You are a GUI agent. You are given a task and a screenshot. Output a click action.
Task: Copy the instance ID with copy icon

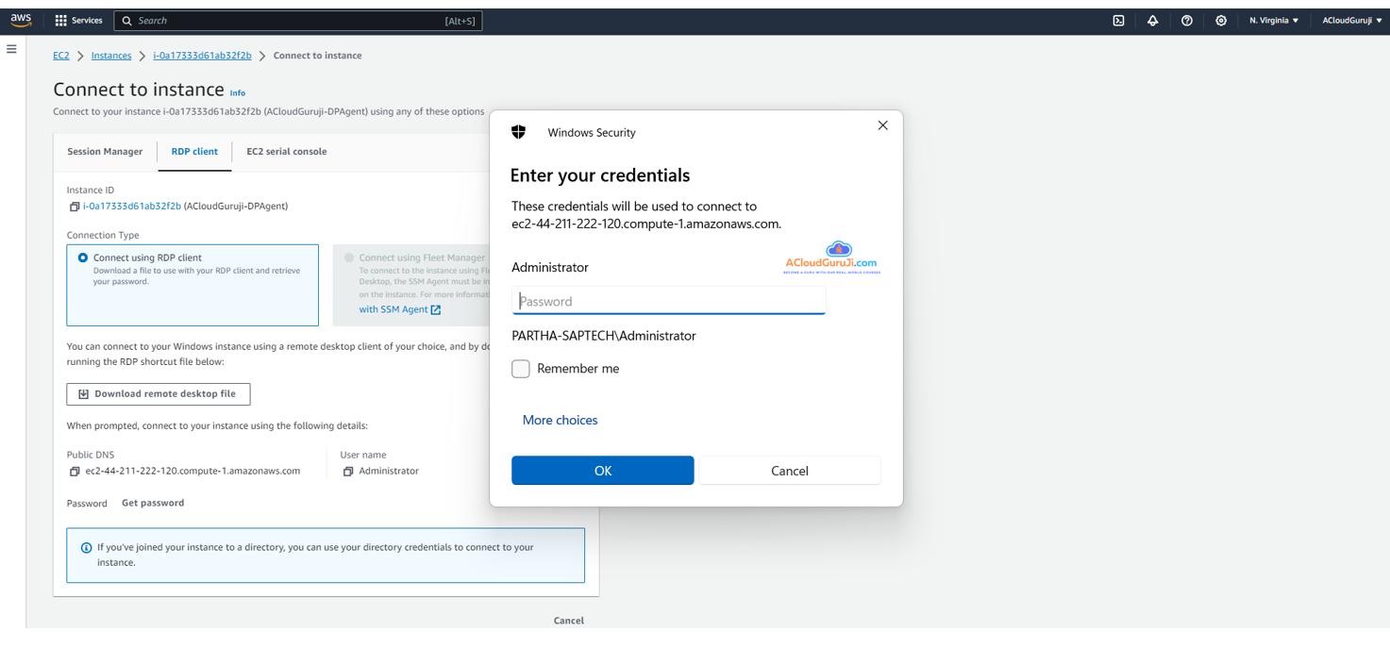[75, 207]
